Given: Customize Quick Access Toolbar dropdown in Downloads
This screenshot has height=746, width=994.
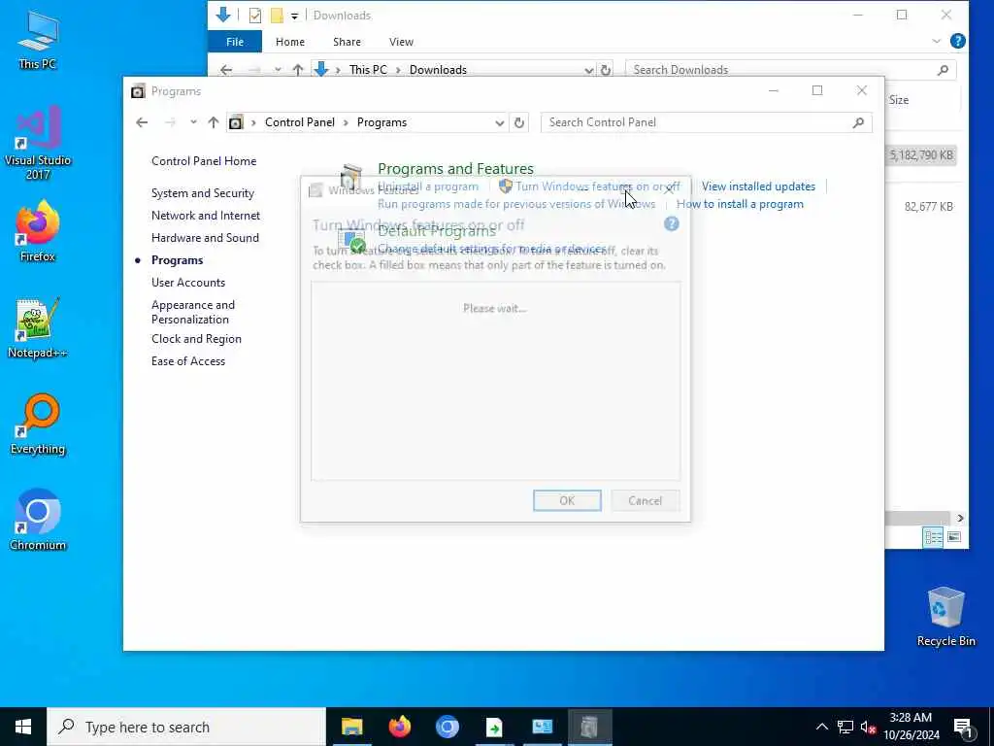Looking at the screenshot, I should (x=295, y=16).
